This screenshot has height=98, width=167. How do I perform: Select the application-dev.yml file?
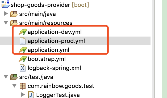click(x=55, y=32)
